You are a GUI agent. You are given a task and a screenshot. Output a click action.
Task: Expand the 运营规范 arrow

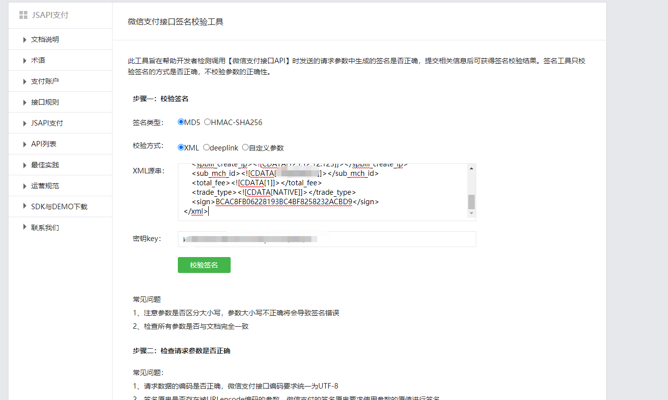pos(25,186)
